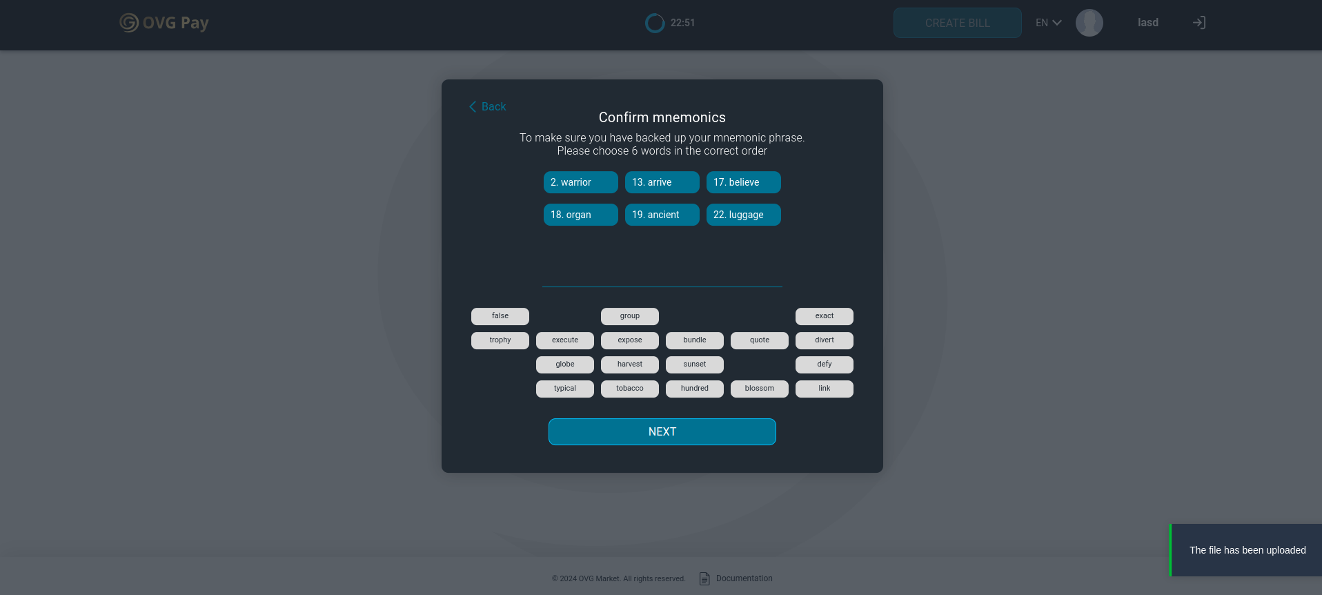Click the CREATE BILL button
Screen dimensions: 1322x595
(x=957, y=23)
